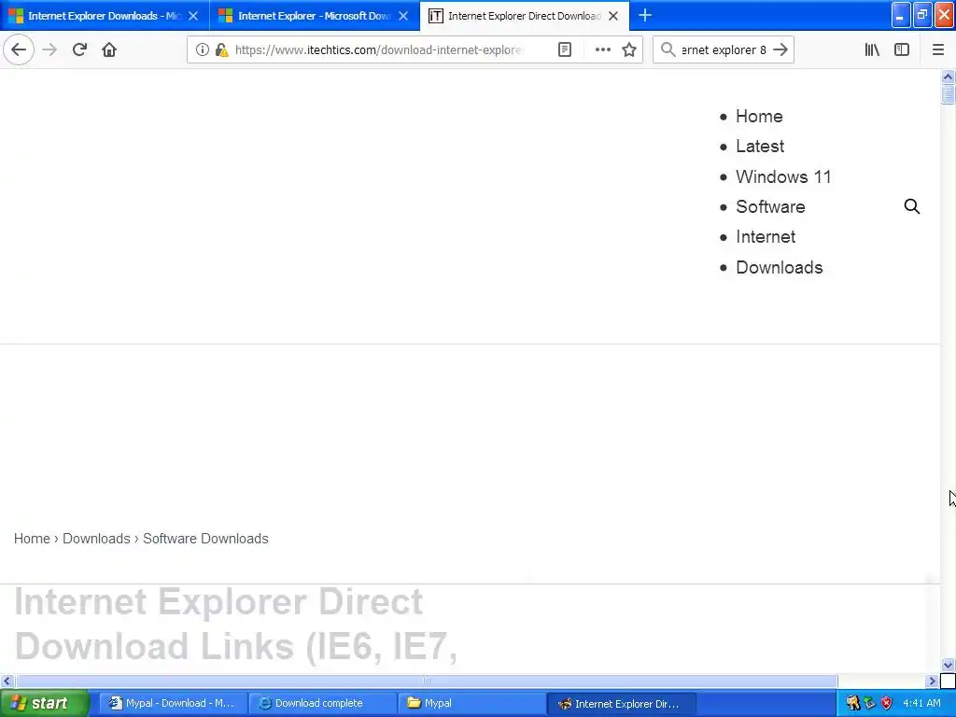Click the horizontal scrollbar right arrow

[x=932, y=681]
